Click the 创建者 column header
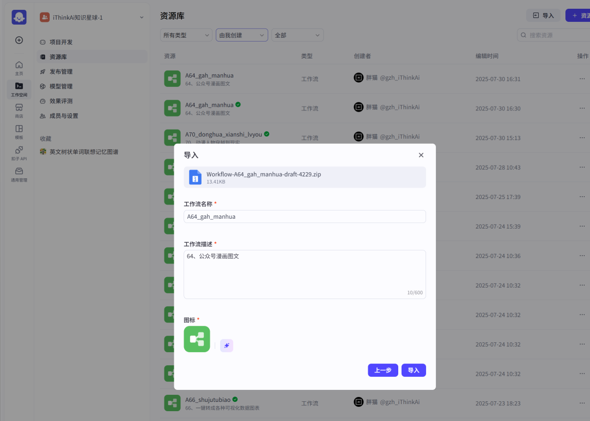Image resolution: width=590 pixels, height=421 pixels. pos(362,56)
